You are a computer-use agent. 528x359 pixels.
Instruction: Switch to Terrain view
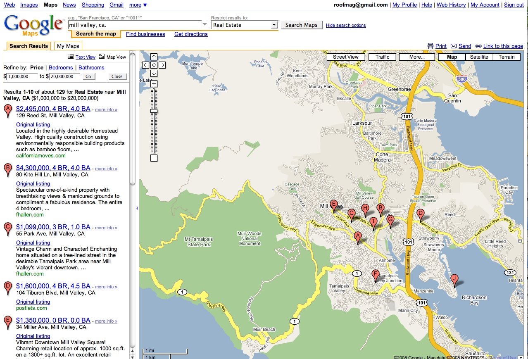[x=507, y=57]
